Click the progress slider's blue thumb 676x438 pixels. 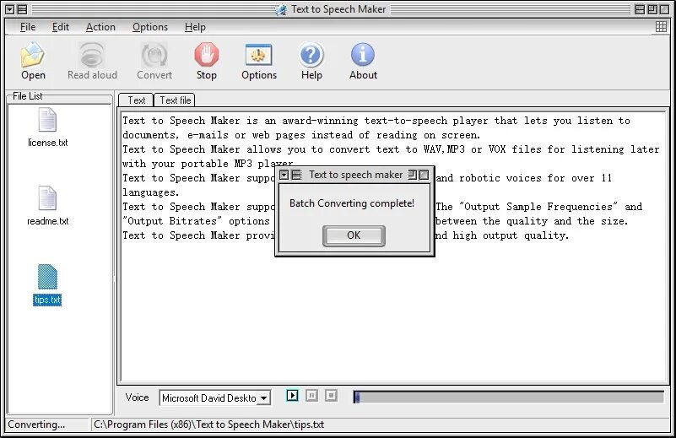point(356,397)
